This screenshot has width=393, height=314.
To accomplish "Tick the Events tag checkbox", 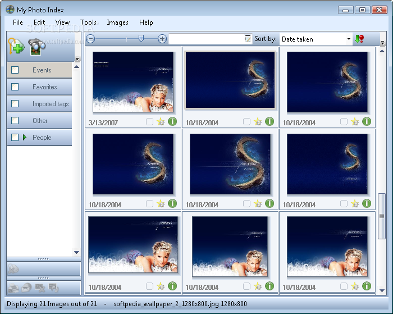I will [15, 70].
